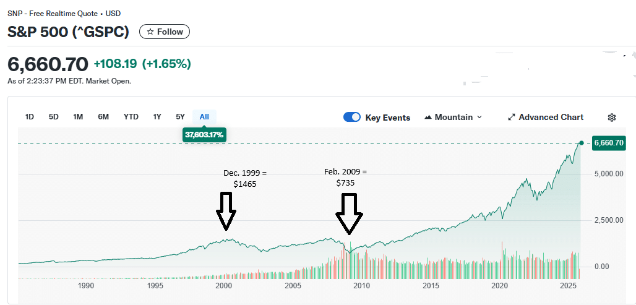Click the 6,660.70 current price label
The width and height of the screenshot is (636, 305).
608,143
